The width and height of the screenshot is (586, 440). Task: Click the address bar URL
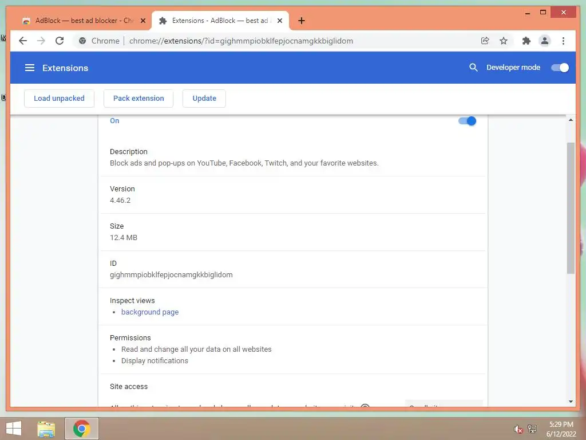coord(241,41)
